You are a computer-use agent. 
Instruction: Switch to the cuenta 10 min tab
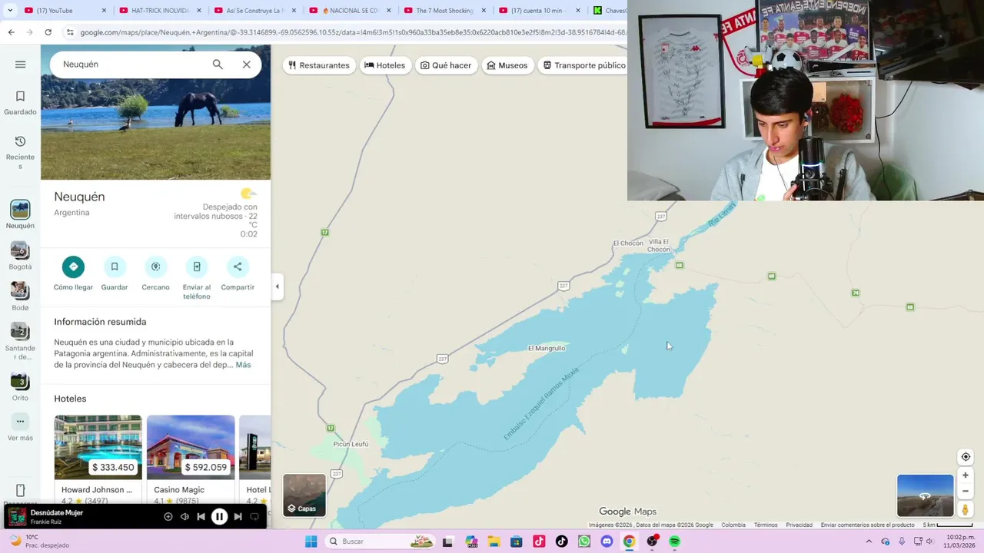(x=538, y=11)
